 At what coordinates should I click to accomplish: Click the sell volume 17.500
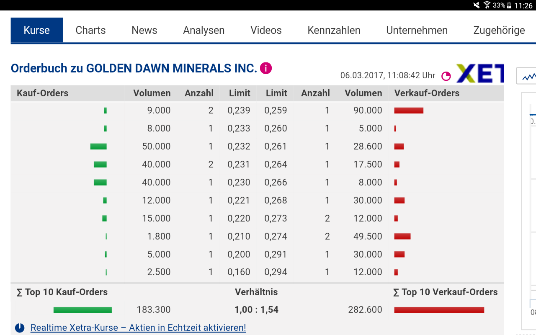(368, 165)
